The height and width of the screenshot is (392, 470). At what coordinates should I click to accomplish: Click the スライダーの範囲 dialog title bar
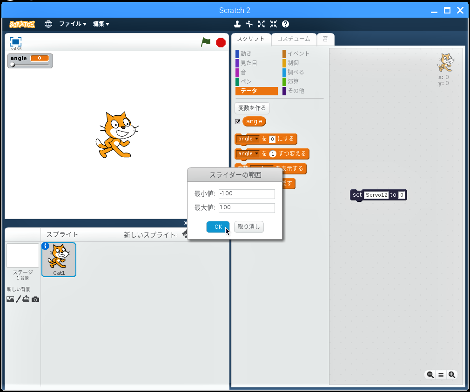(x=235, y=175)
